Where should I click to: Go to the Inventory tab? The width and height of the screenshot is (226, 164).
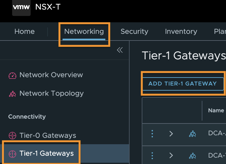(x=181, y=31)
